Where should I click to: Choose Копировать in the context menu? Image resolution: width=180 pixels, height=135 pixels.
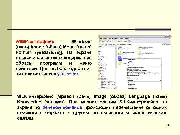click(132, 84)
